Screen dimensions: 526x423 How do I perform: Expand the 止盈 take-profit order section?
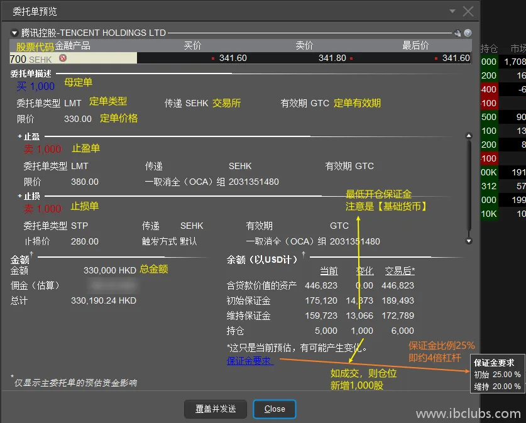20,136
